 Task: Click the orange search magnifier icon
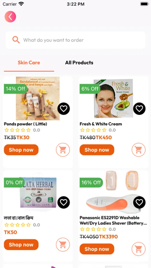16,40
